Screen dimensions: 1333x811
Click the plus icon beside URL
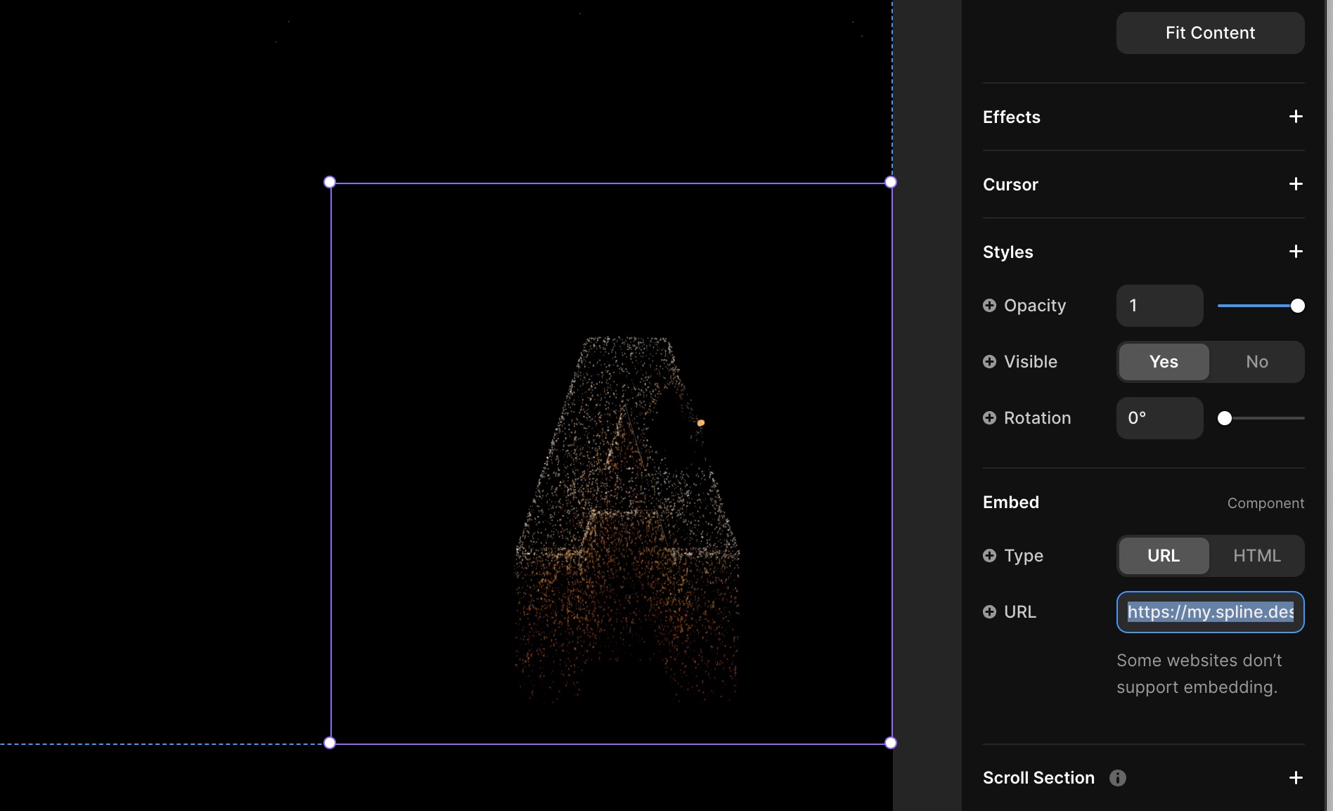990,612
